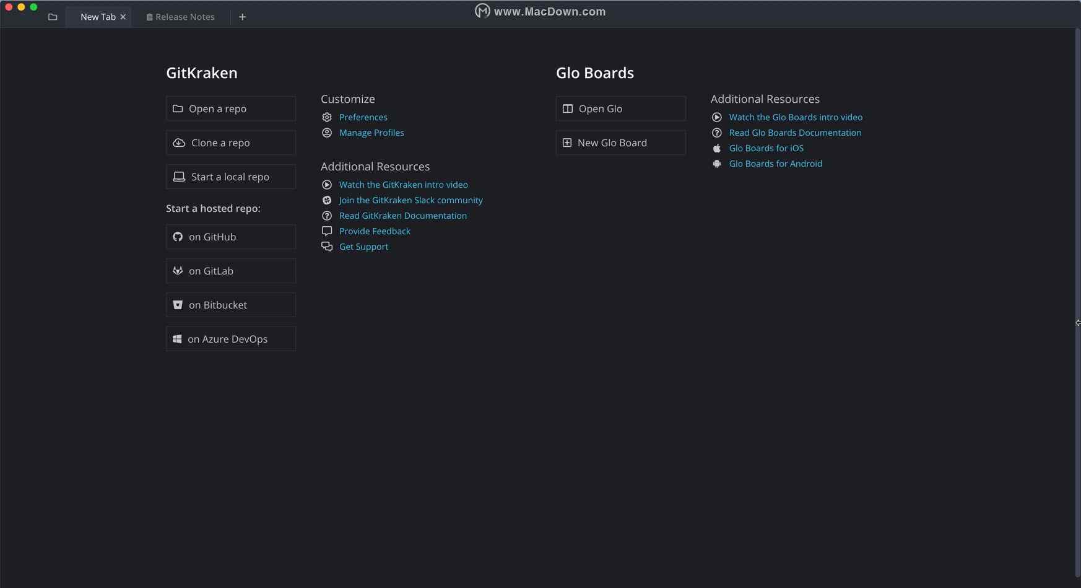1081x588 pixels.
Task: Open Glo Boards for Android link
Action: click(x=776, y=164)
